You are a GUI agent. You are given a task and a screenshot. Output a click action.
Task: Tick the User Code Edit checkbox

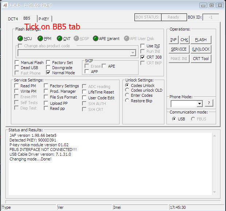(84, 98)
